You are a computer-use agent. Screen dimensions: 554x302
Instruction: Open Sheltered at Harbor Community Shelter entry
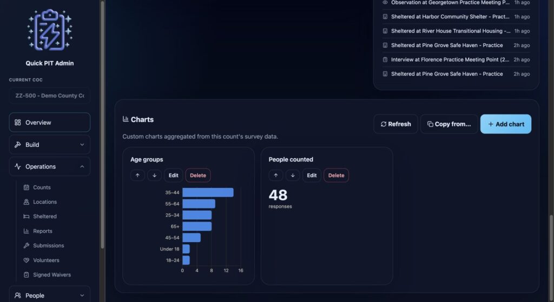tap(456, 17)
